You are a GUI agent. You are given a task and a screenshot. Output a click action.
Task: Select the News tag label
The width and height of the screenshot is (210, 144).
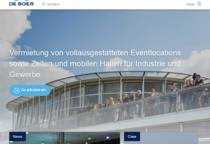tap(18, 136)
